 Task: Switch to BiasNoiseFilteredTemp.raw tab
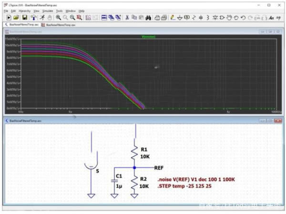coord(58,24)
